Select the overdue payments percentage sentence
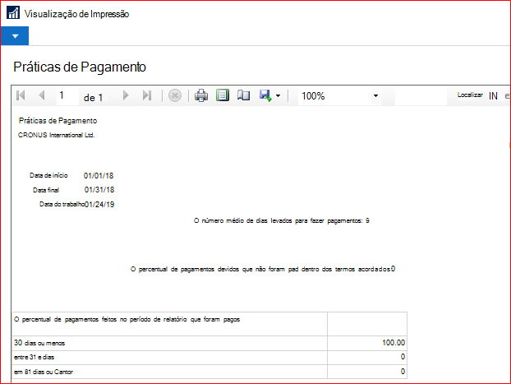 tap(263, 269)
